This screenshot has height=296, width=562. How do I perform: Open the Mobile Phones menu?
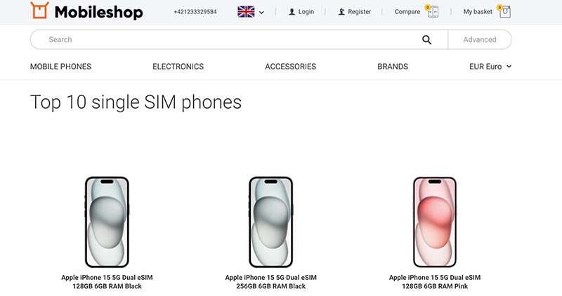coord(60,67)
